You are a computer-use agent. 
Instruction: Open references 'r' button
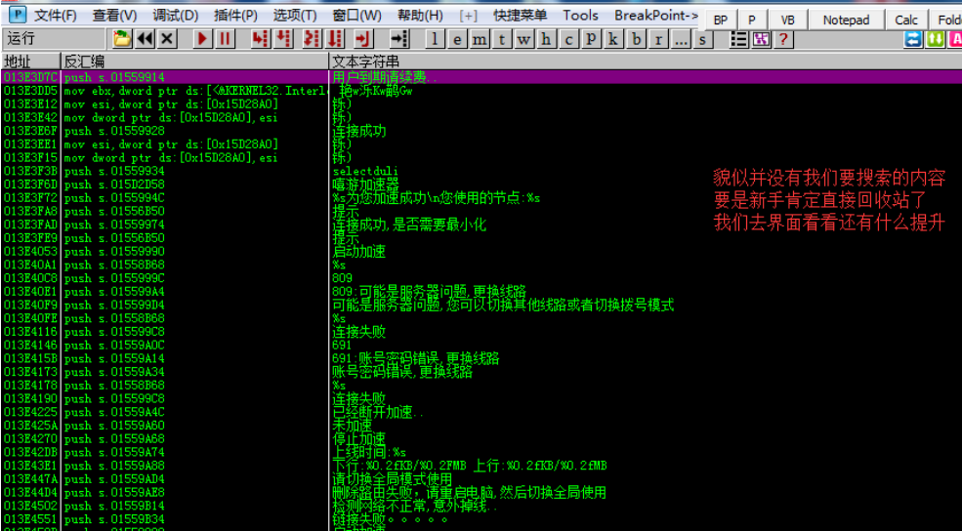[658, 39]
